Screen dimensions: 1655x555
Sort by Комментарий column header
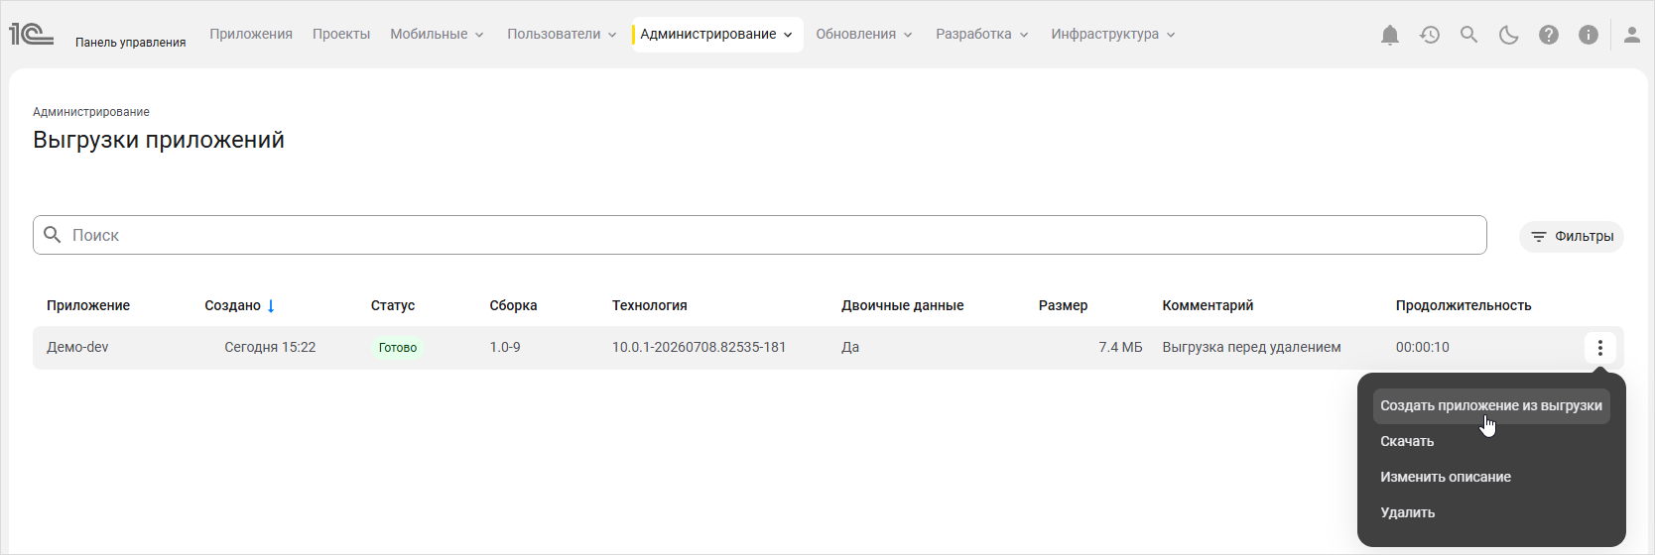click(x=1209, y=305)
